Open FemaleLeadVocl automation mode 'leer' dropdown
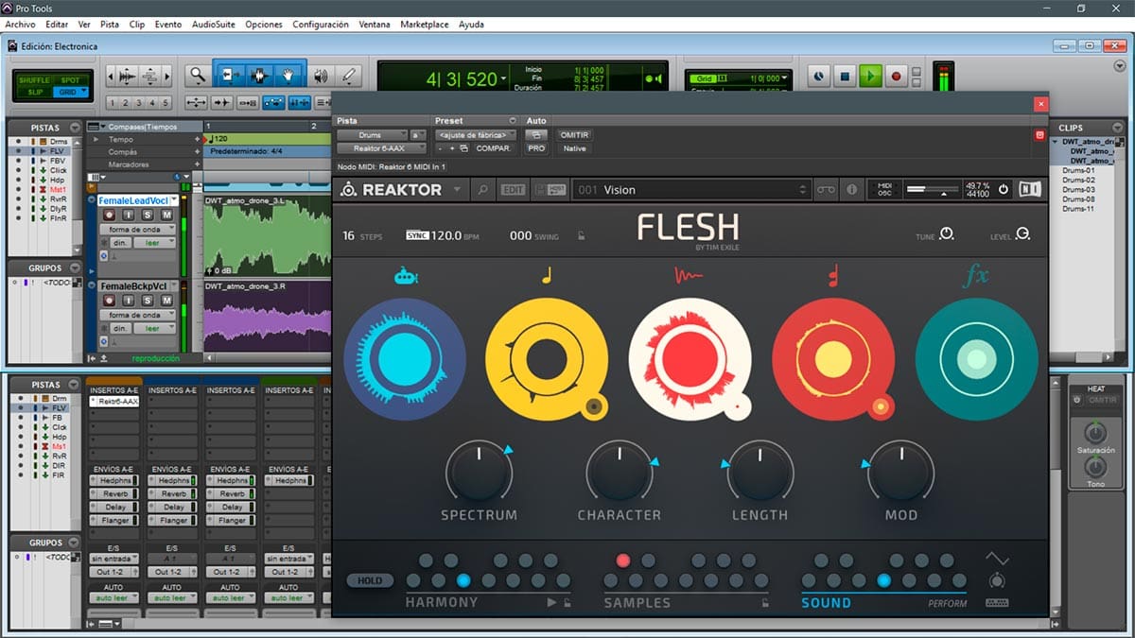The width and height of the screenshot is (1135, 638). [153, 243]
